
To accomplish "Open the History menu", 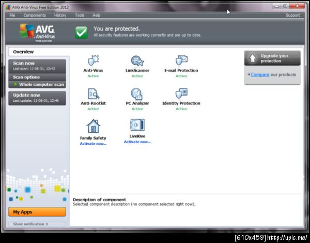I will (x=60, y=15).
